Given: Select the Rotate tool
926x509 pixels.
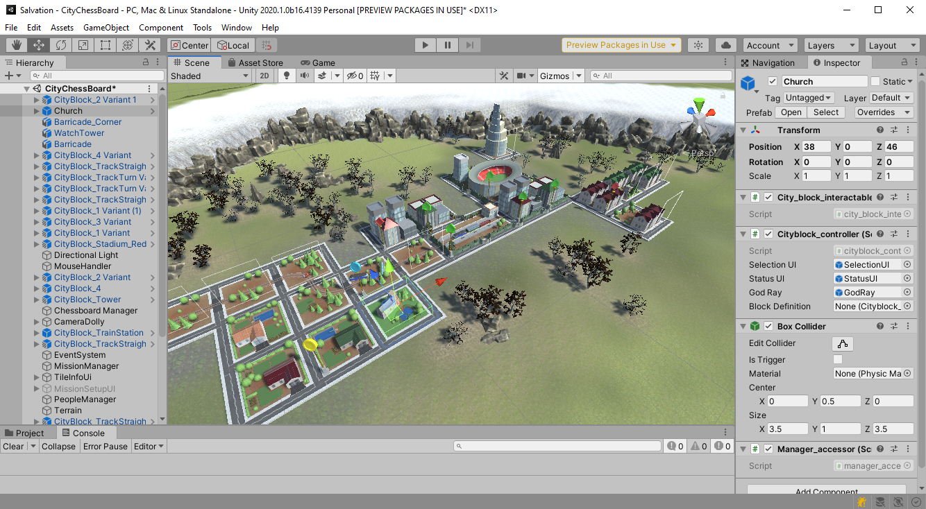Looking at the screenshot, I should (x=61, y=45).
